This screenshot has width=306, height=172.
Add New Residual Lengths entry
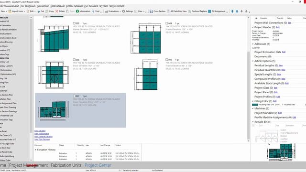[281, 65]
